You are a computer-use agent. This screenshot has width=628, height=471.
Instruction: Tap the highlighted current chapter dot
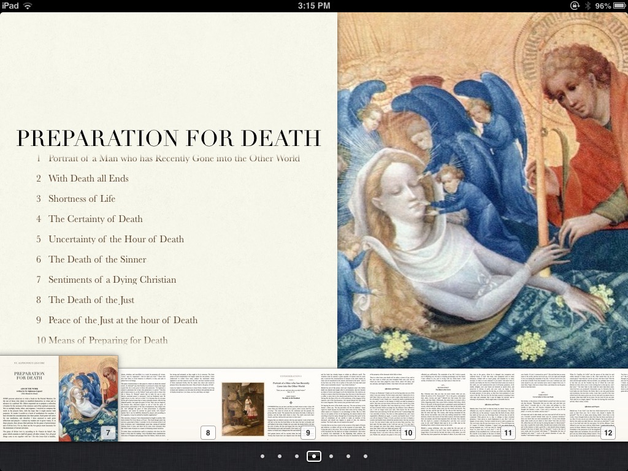[314, 456]
